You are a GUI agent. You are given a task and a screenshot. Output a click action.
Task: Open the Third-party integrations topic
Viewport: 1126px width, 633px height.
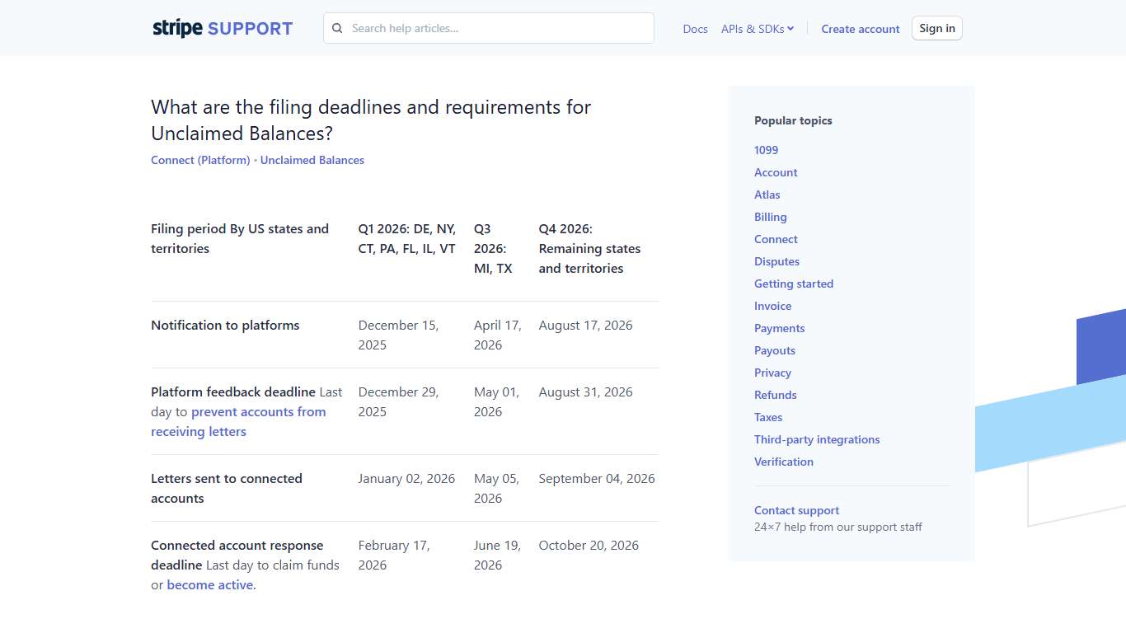[817, 439]
